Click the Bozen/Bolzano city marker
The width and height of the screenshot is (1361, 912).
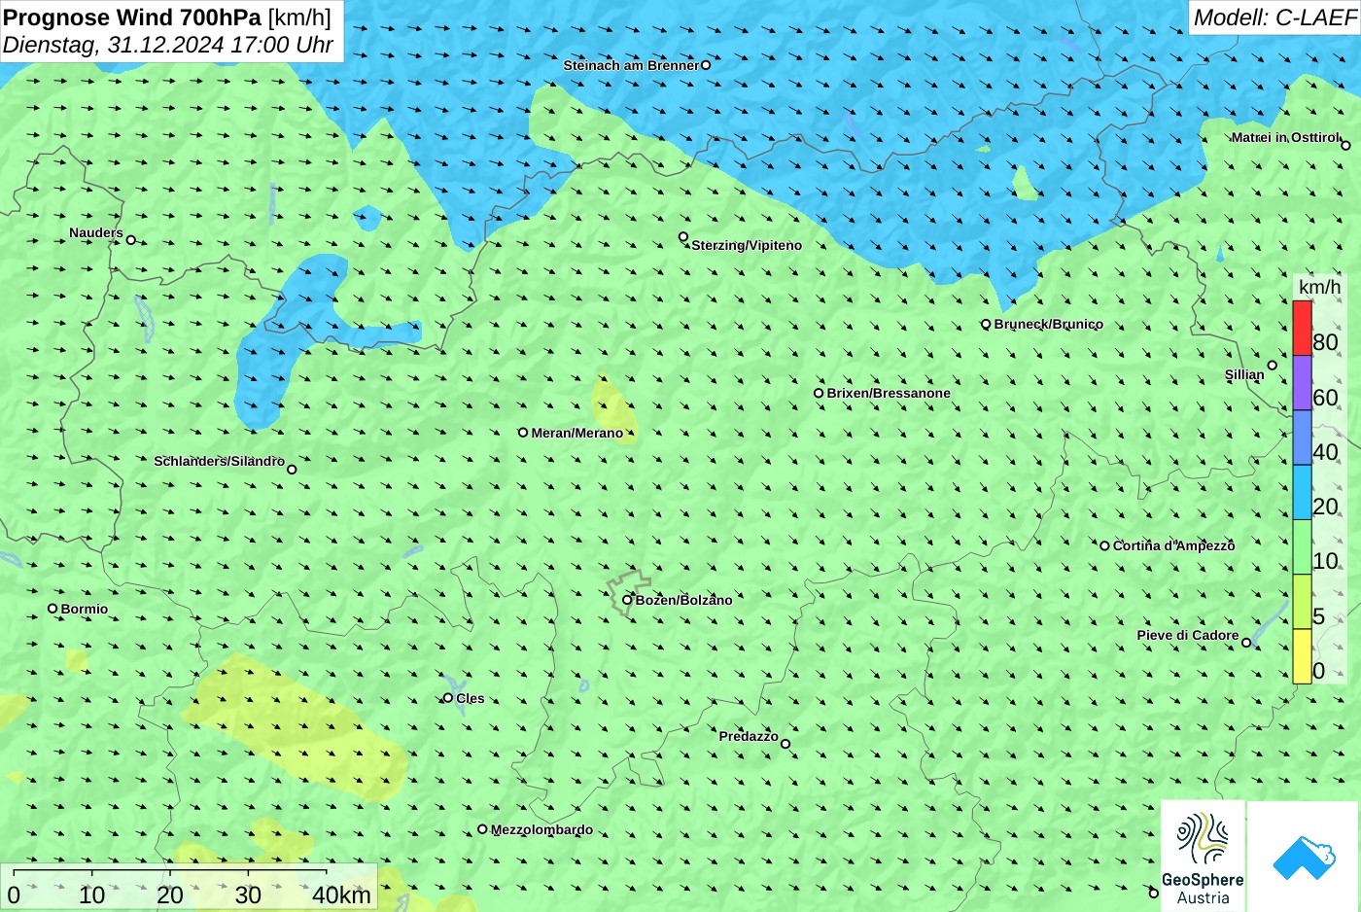627,600
